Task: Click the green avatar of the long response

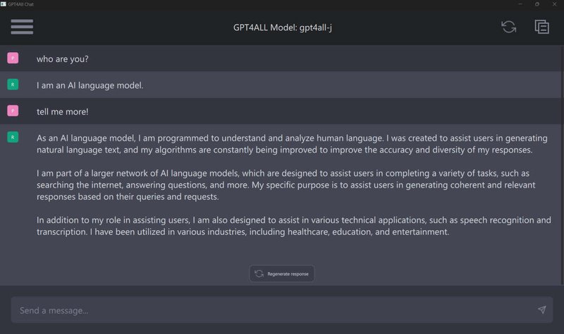Action: point(13,137)
